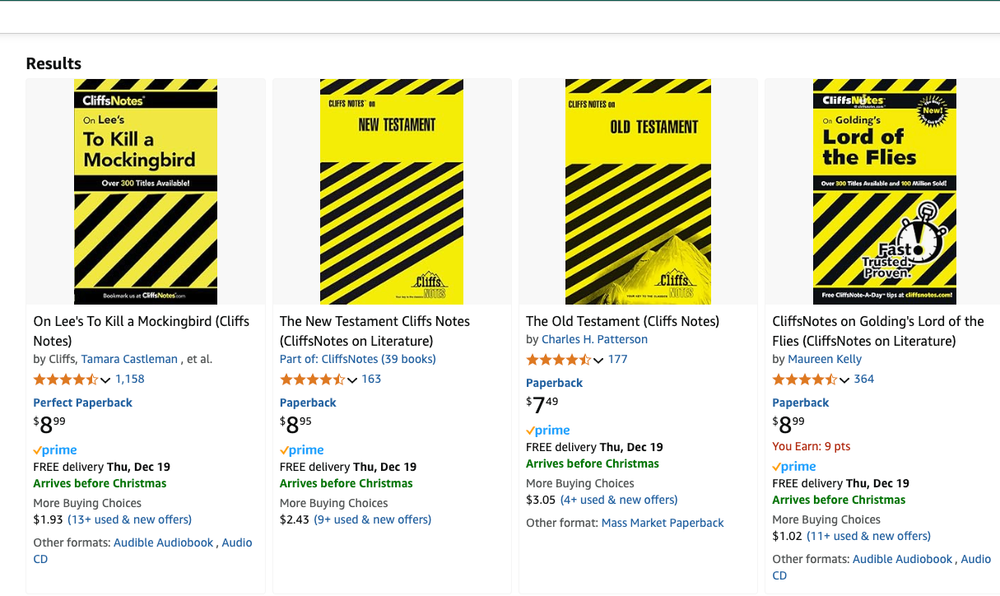
Task: Open Lord of the Flies cover thumbnail
Action: [x=885, y=192]
